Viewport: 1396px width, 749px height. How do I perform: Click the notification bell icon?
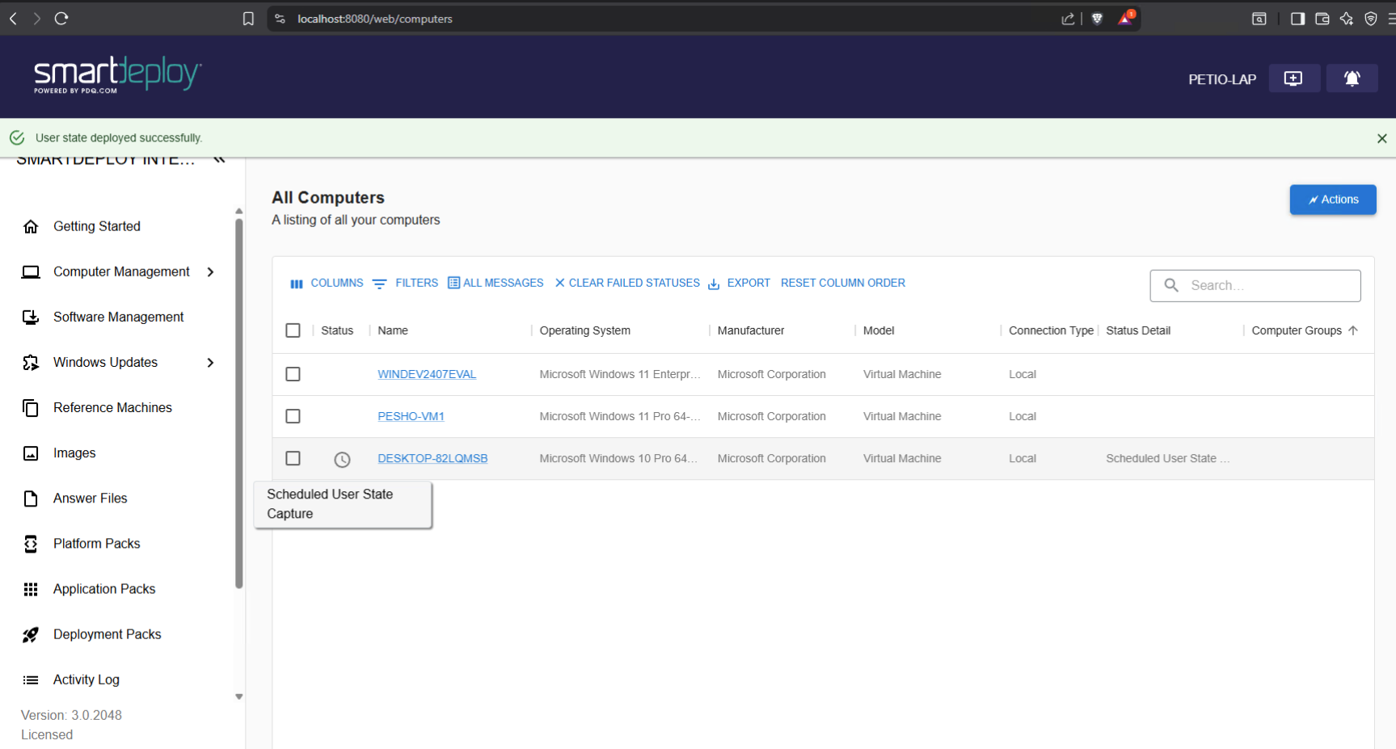coord(1352,78)
